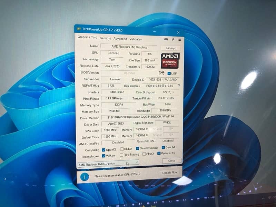Viewport: 276px width, 207px height.
Task: Click the GPU-Z title bar app icon
Action: click(x=79, y=29)
